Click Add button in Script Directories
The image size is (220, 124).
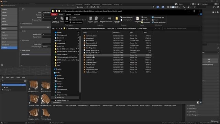[36, 27]
